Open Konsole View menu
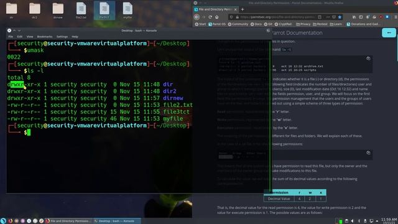This screenshot has width=398, height=224. [30, 37]
